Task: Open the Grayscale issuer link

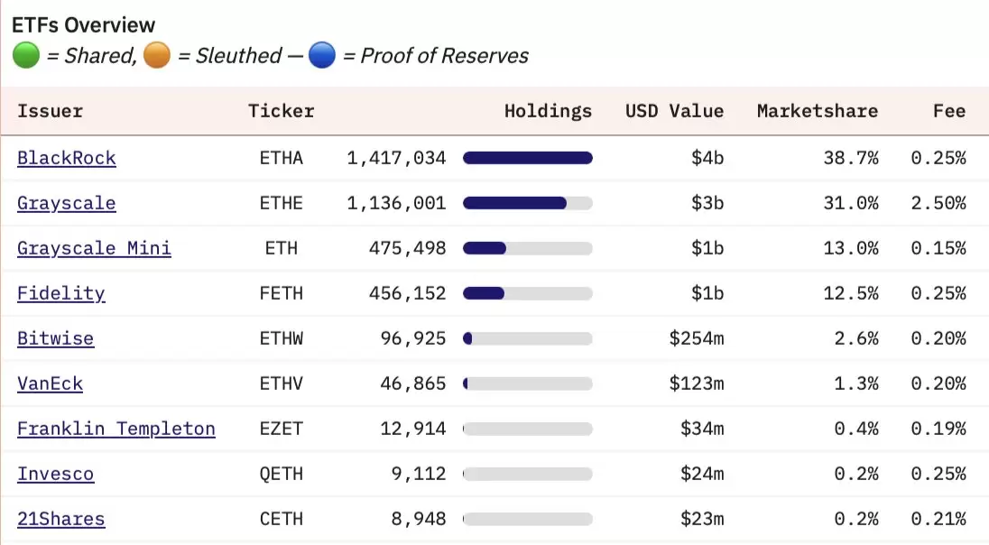Action: point(66,203)
